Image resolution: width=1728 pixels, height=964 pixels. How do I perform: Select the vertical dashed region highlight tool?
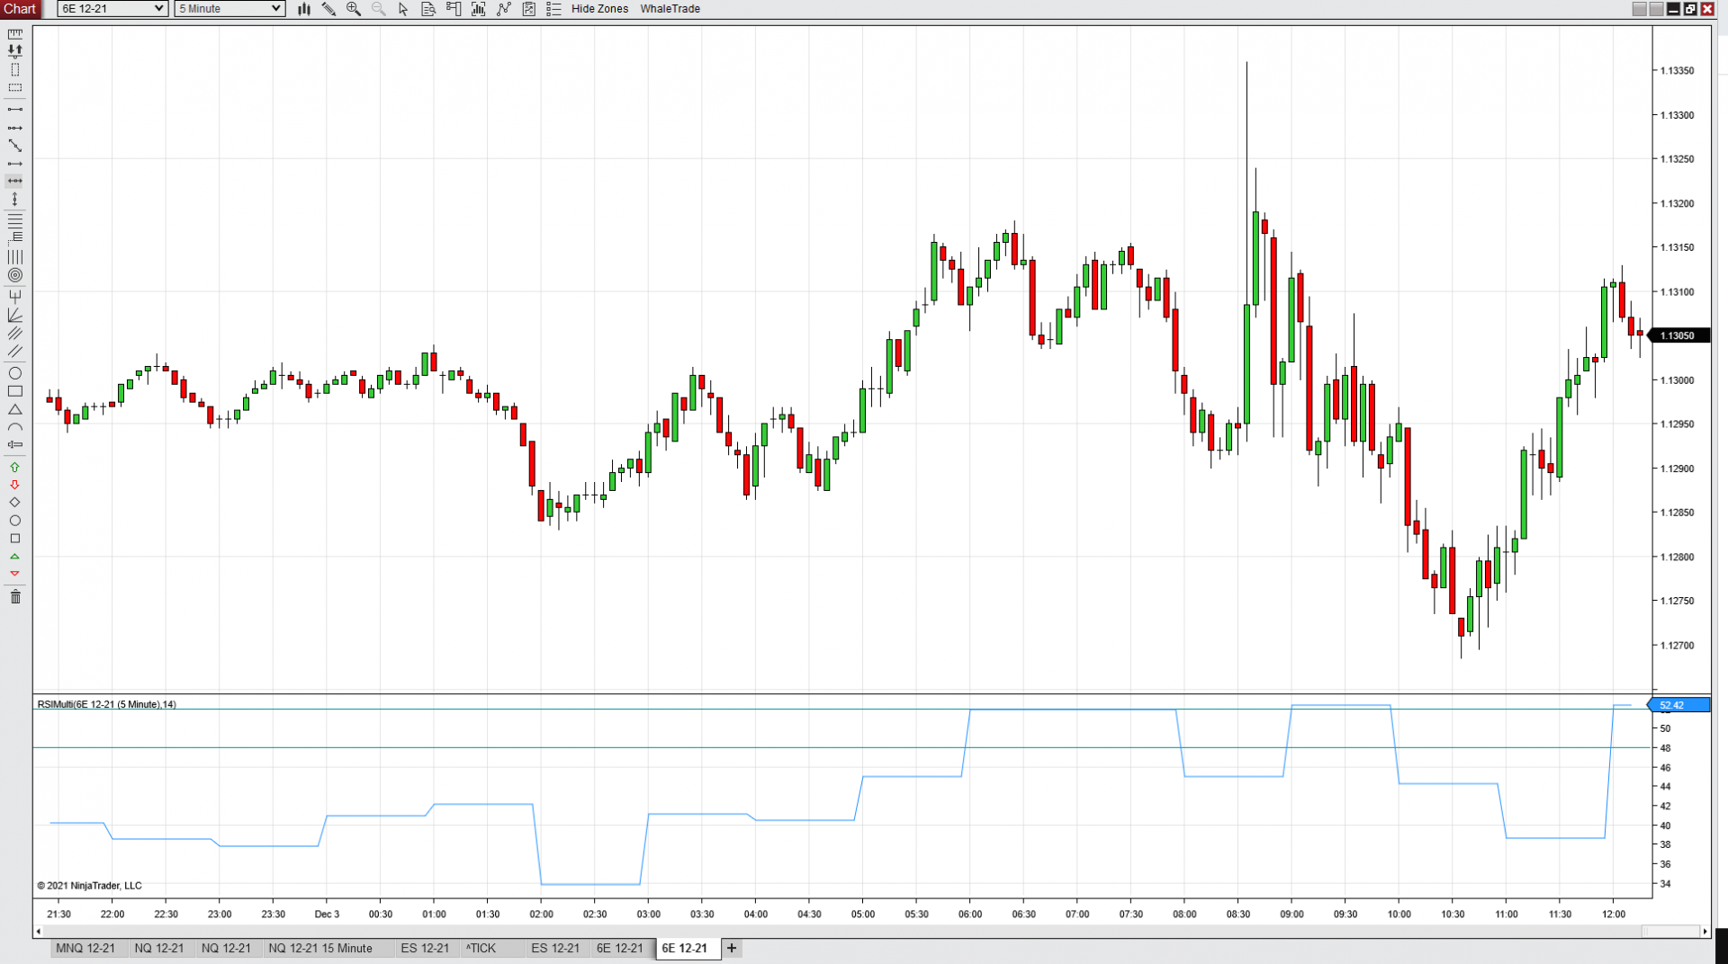[15, 69]
